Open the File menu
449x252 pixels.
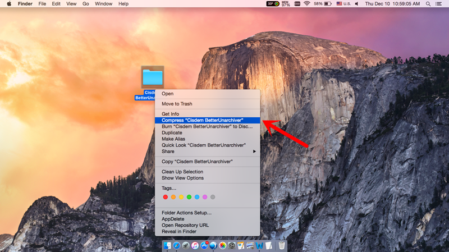point(42,4)
